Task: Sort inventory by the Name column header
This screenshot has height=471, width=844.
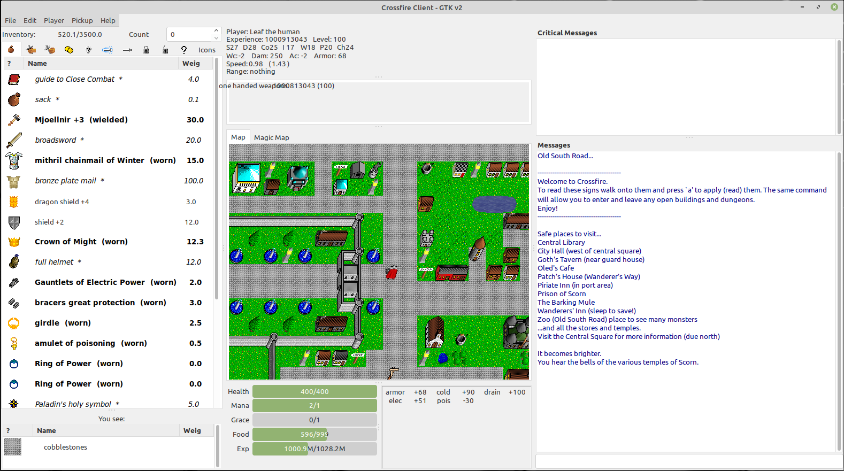Action: pos(101,63)
